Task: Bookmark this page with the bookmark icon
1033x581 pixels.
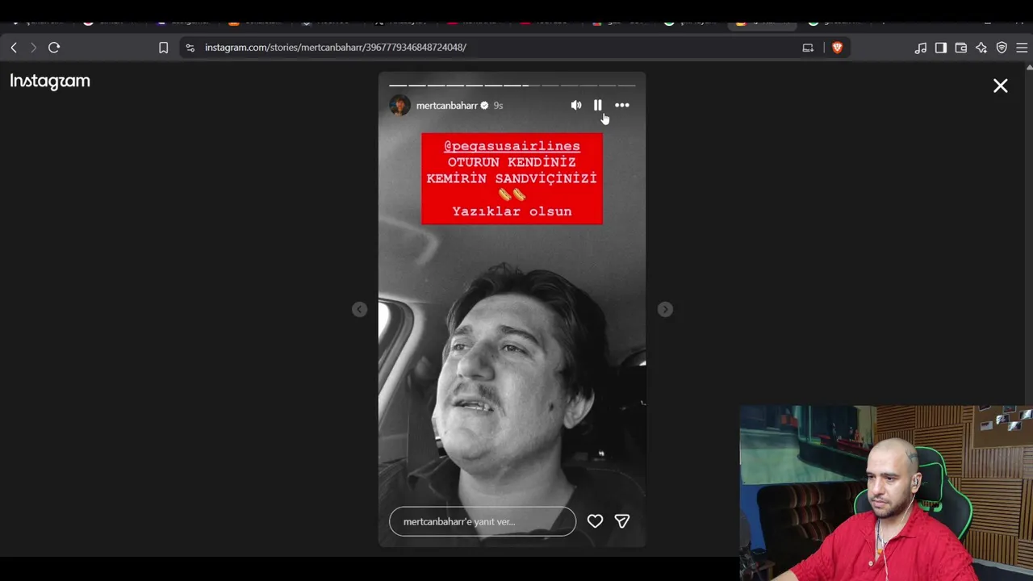Action: pyautogui.click(x=163, y=48)
